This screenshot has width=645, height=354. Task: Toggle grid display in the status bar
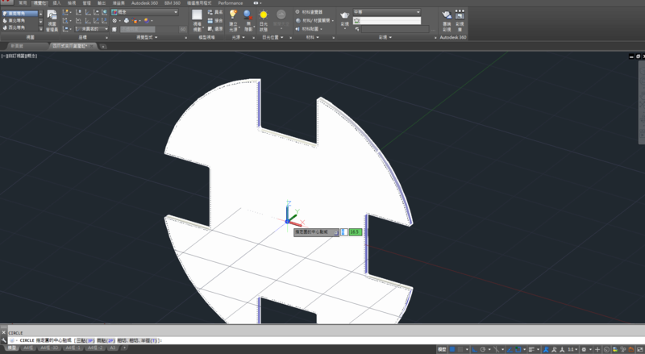coord(452,349)
